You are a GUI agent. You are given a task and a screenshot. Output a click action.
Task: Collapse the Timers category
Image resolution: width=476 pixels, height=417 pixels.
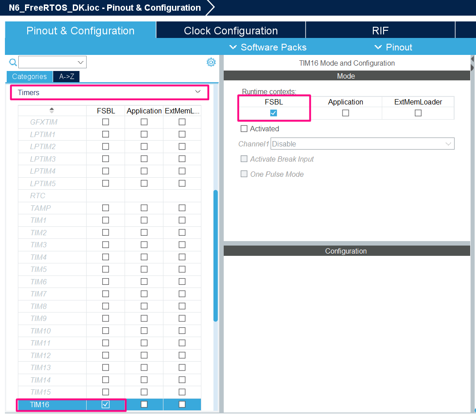point(197,91)
